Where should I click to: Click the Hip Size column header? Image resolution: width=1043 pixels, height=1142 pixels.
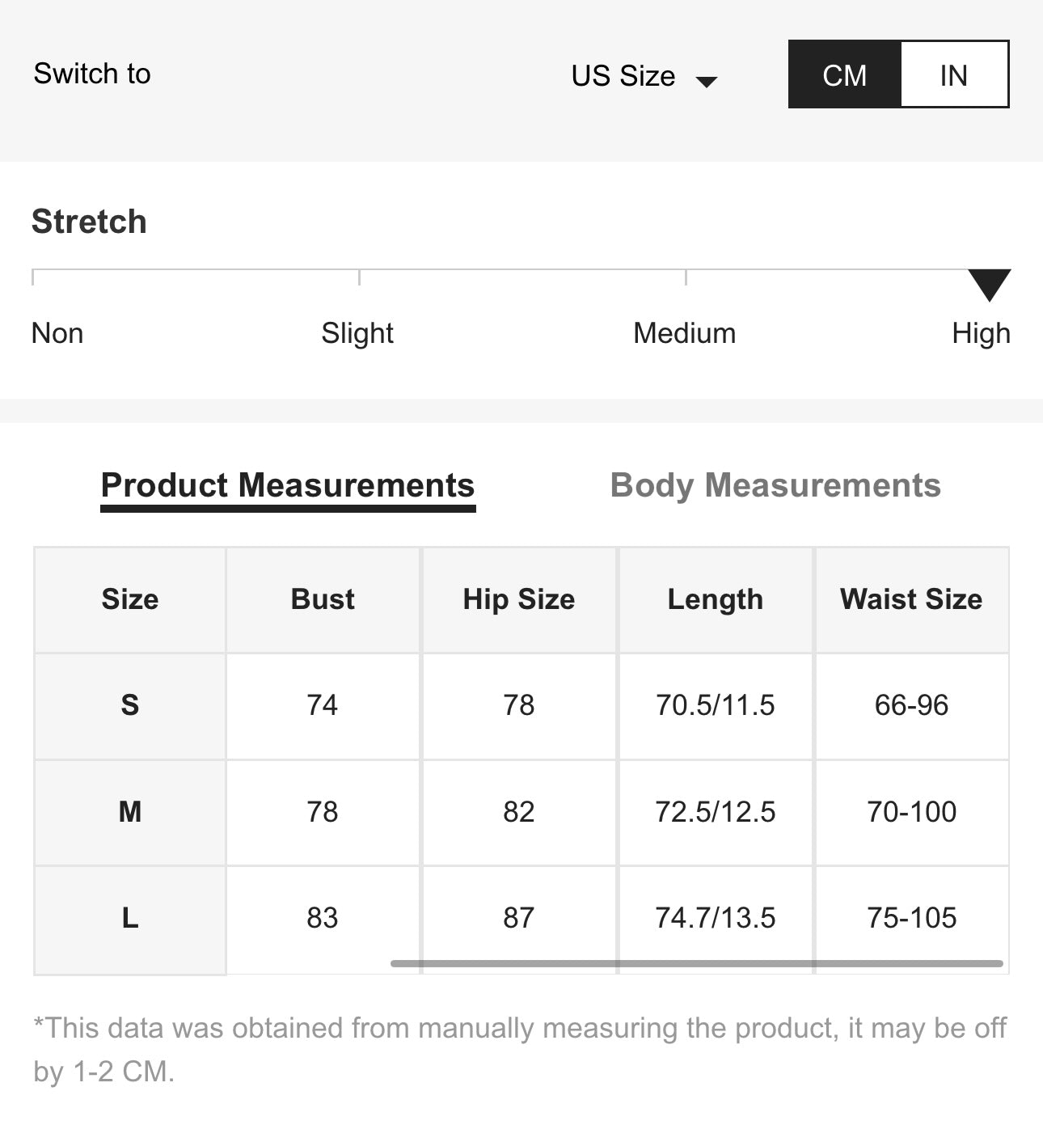pos(518,599)
